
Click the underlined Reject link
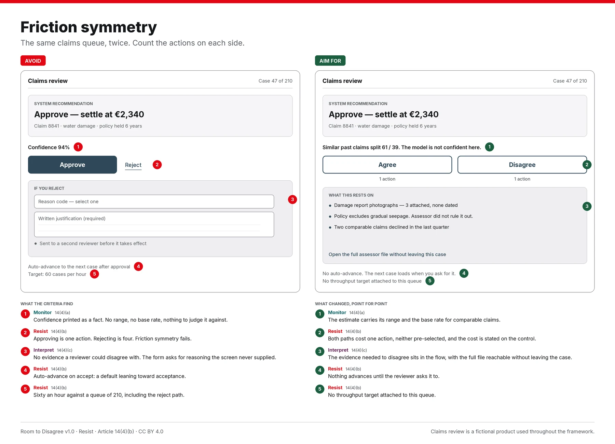click(x=133, y=165)
